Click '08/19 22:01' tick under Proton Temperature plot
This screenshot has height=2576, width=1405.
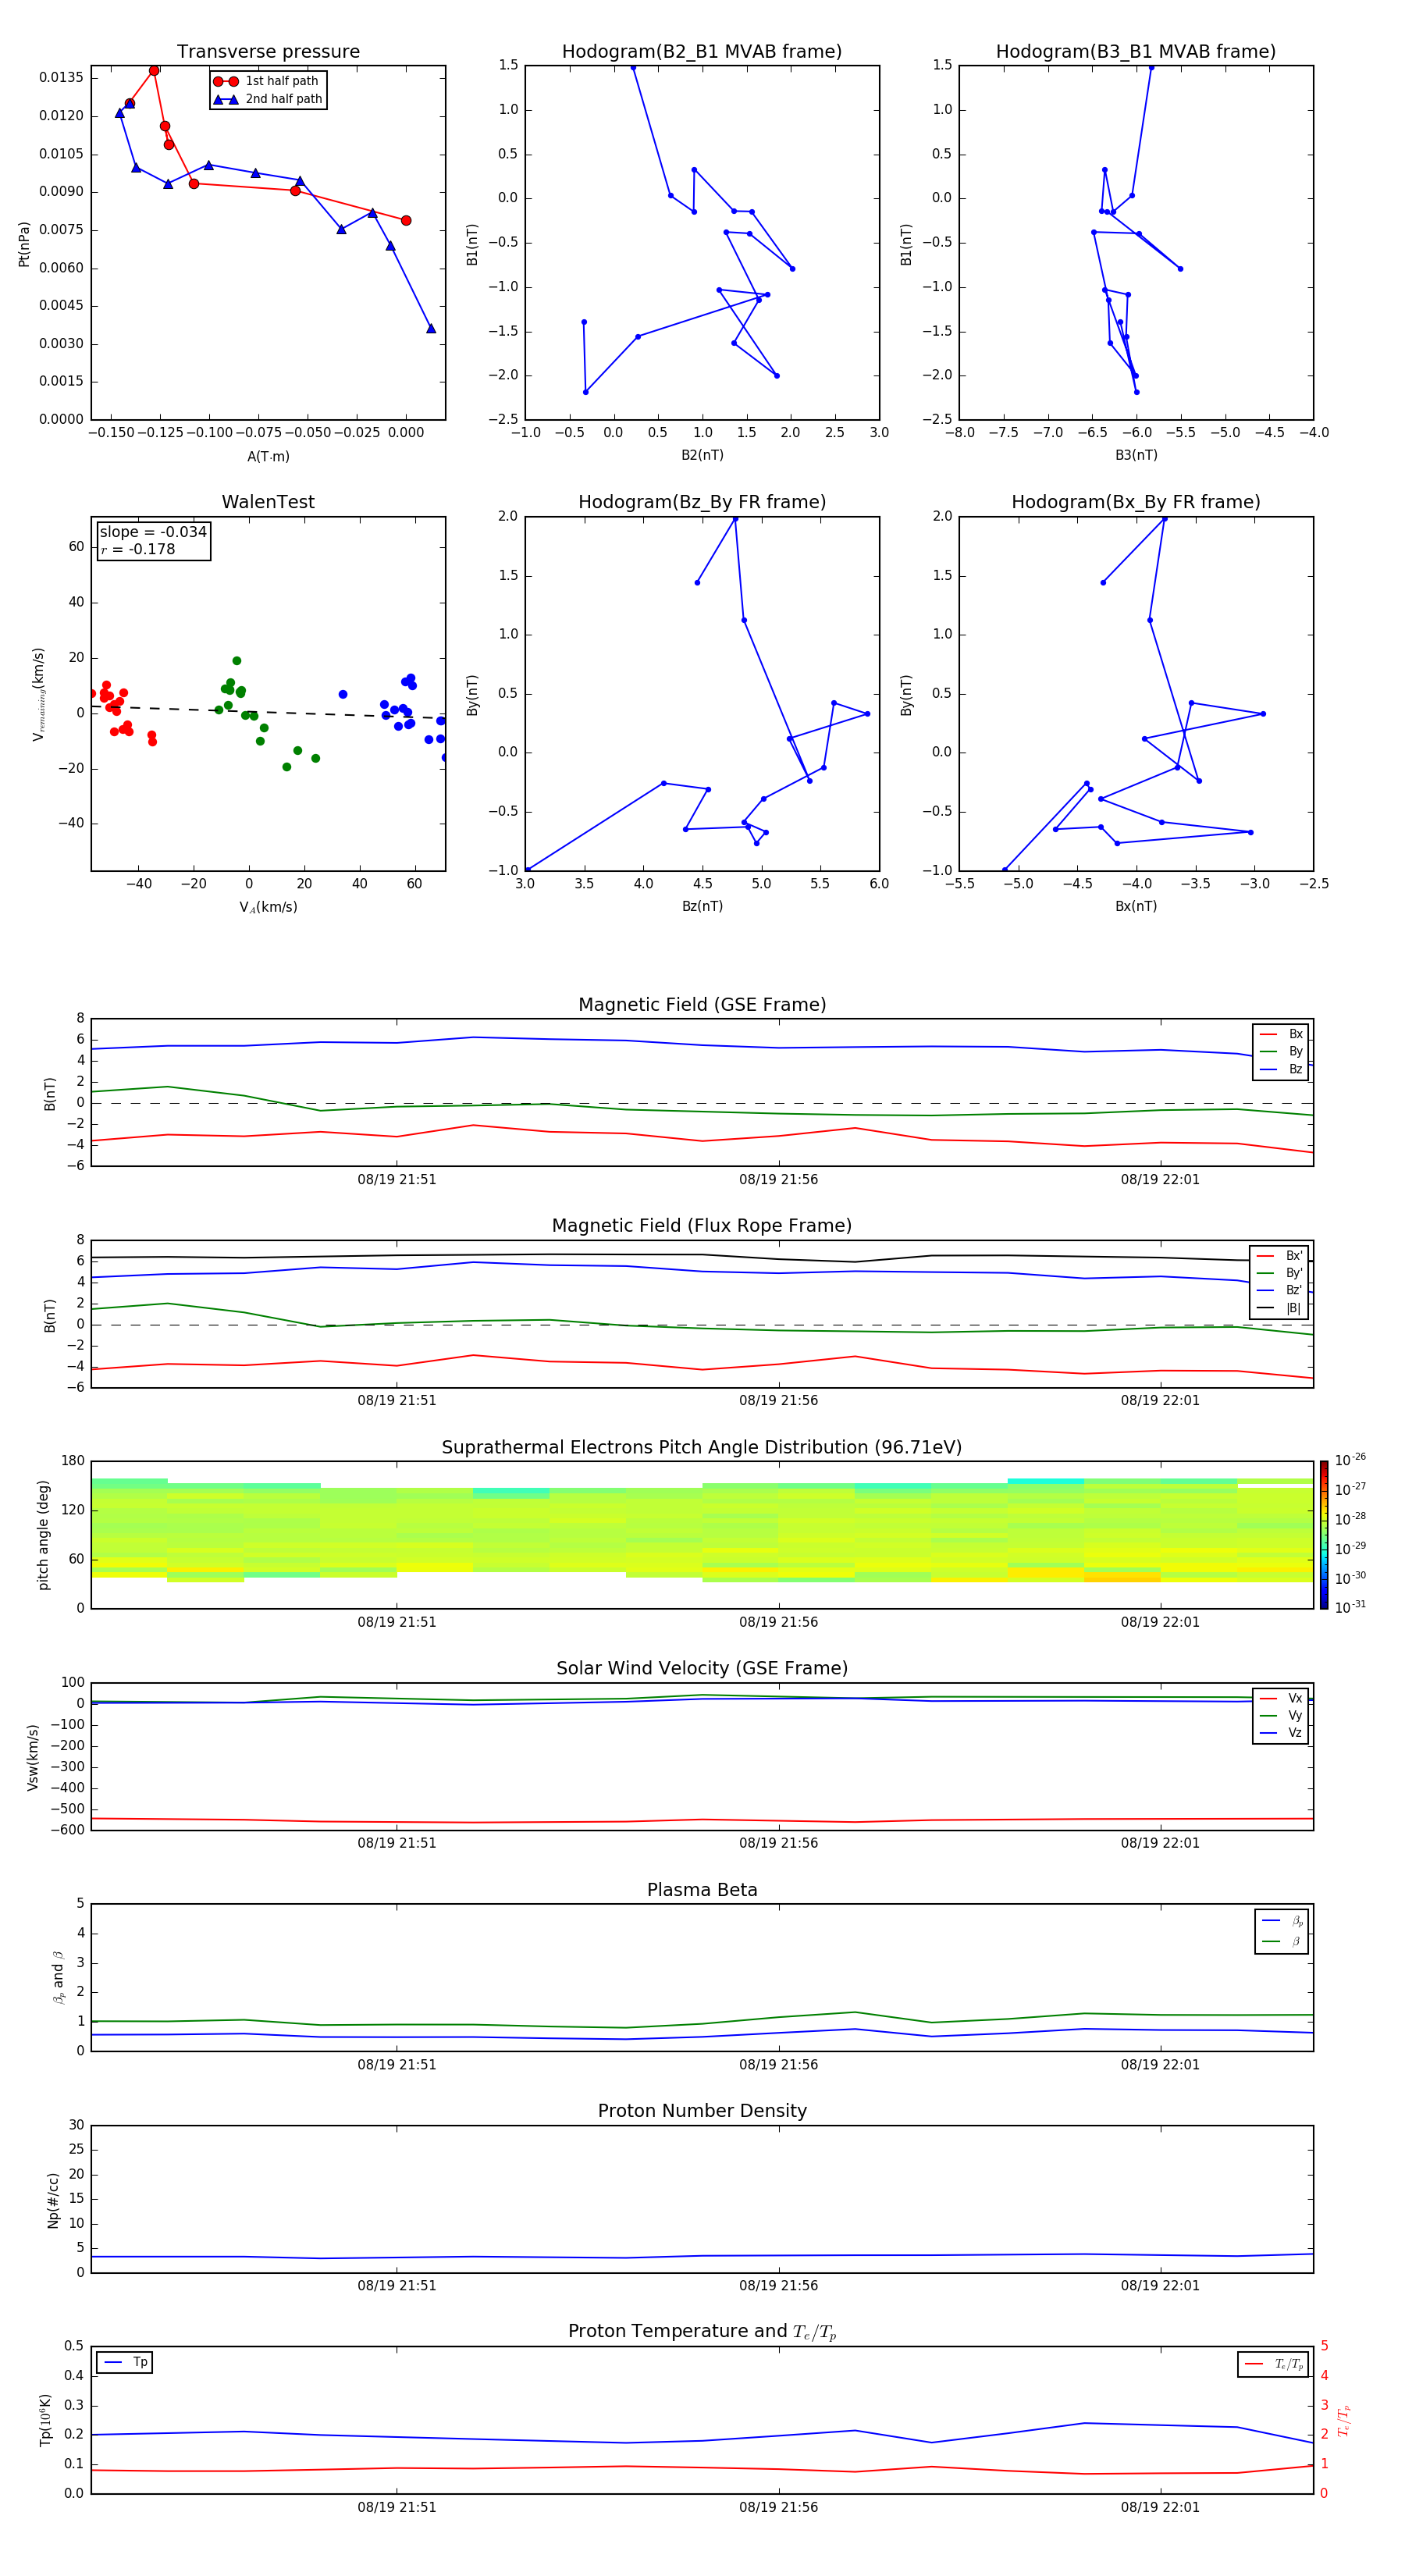[x=1160, y=2507]
